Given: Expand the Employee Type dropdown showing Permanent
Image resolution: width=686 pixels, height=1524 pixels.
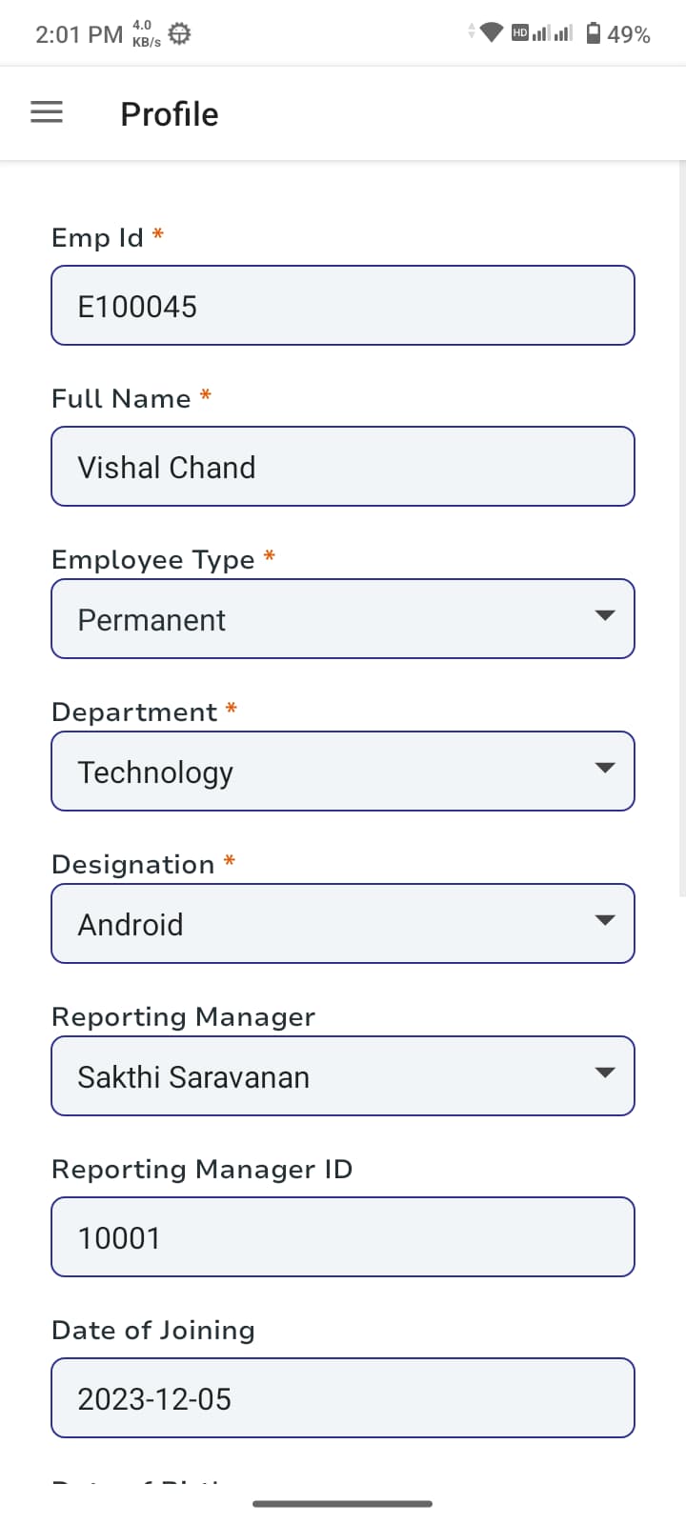Looking at the screenshot, I should 343,619.
